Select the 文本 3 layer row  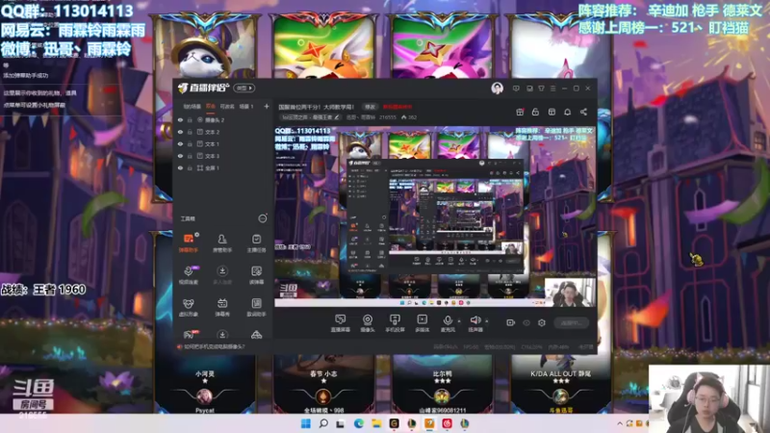pos(223,156)
